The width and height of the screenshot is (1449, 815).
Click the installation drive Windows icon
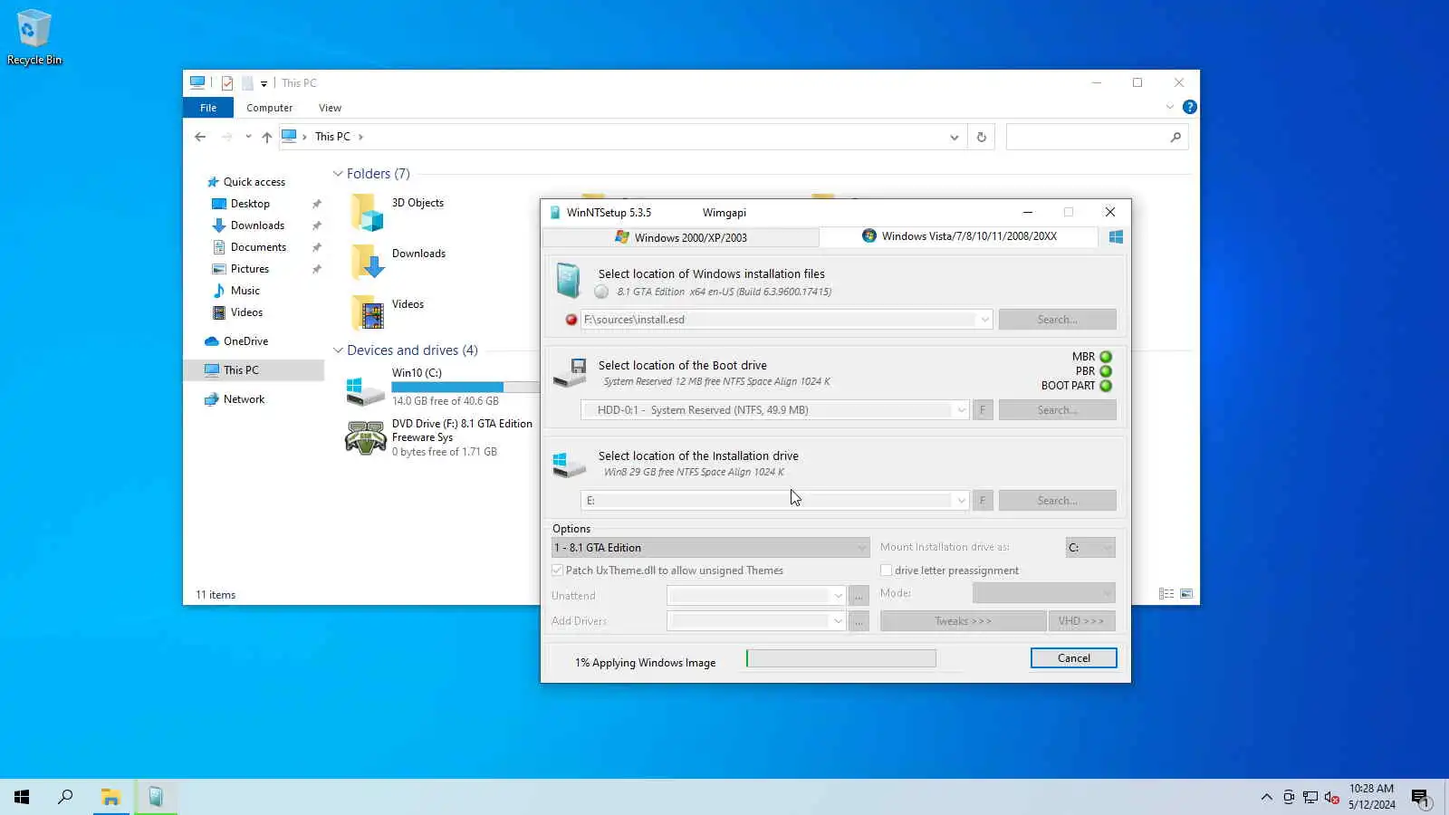[x=570, y=465]
